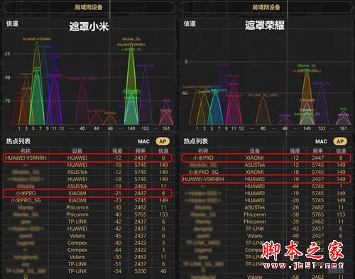This screenshot has height=279, width=355.
Task: Select left-list Phicomm row with strength -40
Action: point(88,214)
